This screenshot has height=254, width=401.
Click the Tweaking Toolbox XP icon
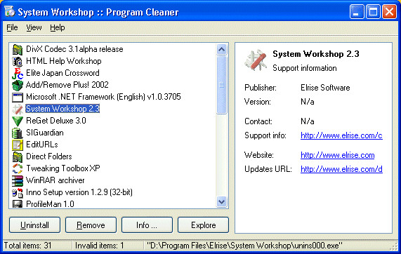coord(18,168)
